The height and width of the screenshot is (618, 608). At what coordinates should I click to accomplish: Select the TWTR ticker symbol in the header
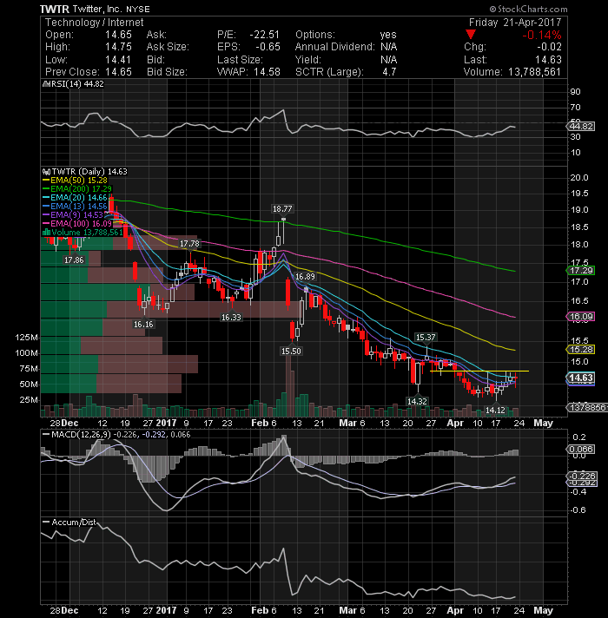pyautogui.click(x=55, y=9)
